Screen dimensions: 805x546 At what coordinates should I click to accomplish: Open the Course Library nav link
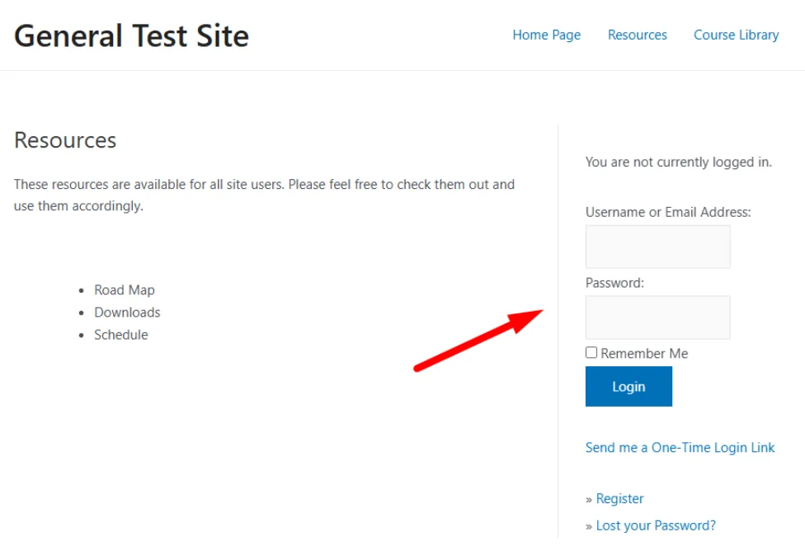736,35
